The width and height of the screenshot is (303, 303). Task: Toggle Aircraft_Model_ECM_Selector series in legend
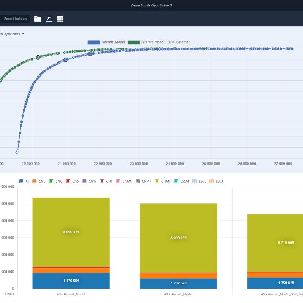coord(159,42)
